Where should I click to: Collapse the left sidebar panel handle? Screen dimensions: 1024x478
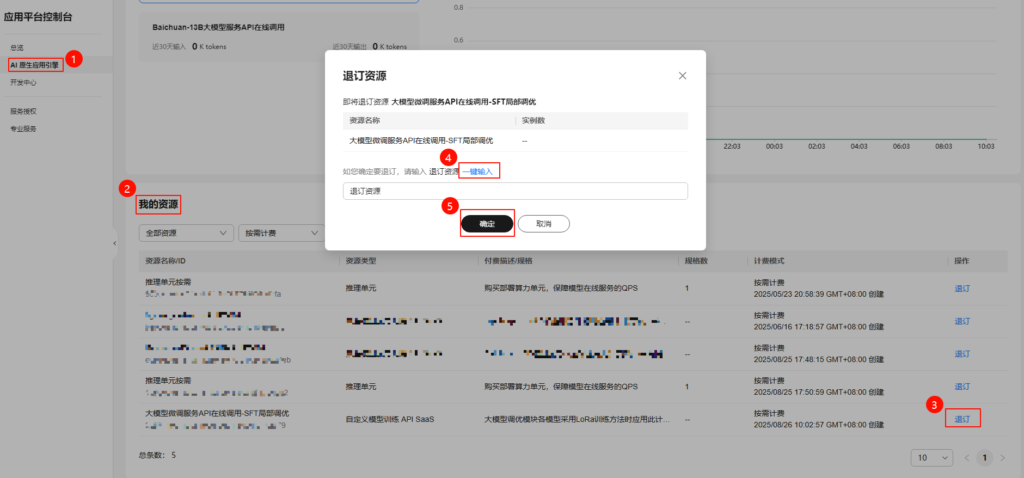(x=115, y=243)
